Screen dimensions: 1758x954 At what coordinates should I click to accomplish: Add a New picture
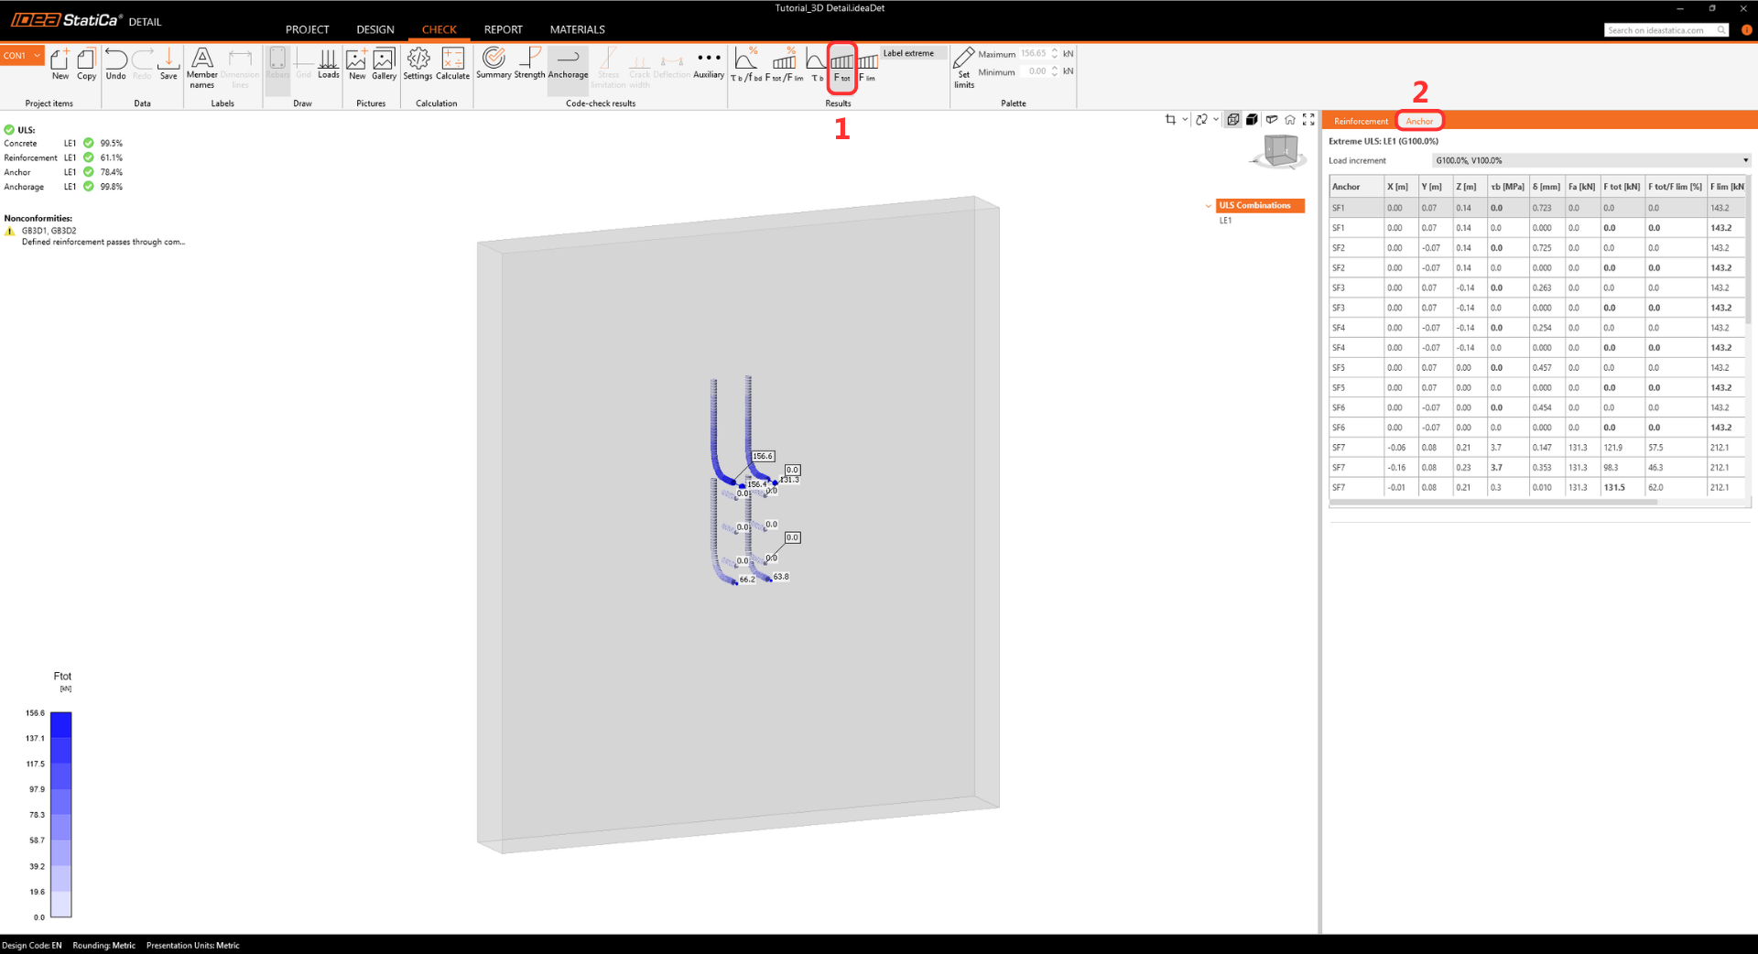pyautogui.click(x=357, y=64)
